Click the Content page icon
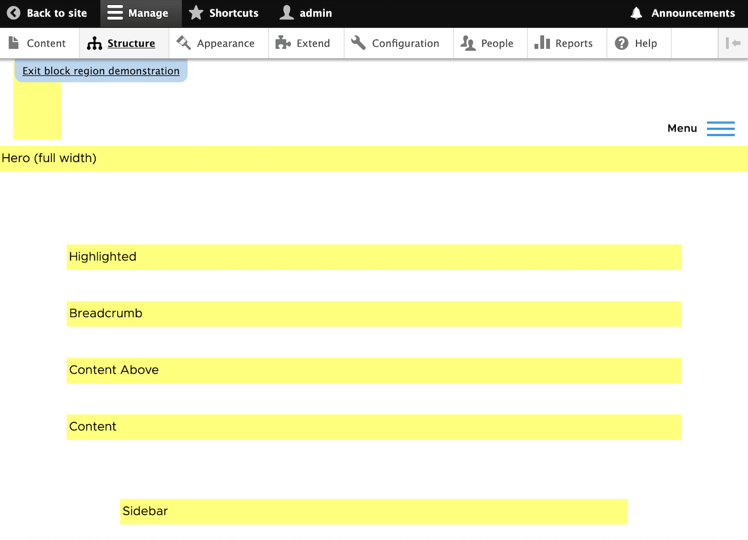Screen dimensions: 748x540 coord(13,43)
